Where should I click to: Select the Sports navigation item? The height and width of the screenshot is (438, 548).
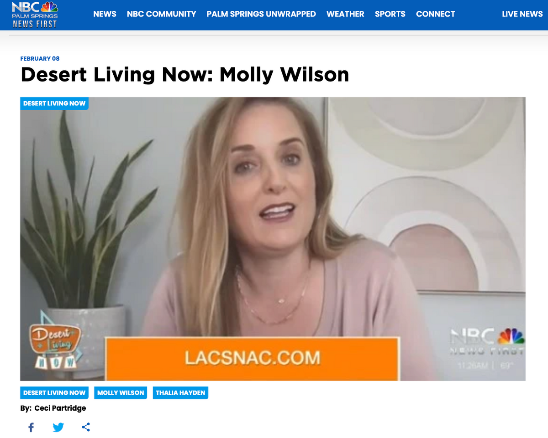tap(390, 14)
